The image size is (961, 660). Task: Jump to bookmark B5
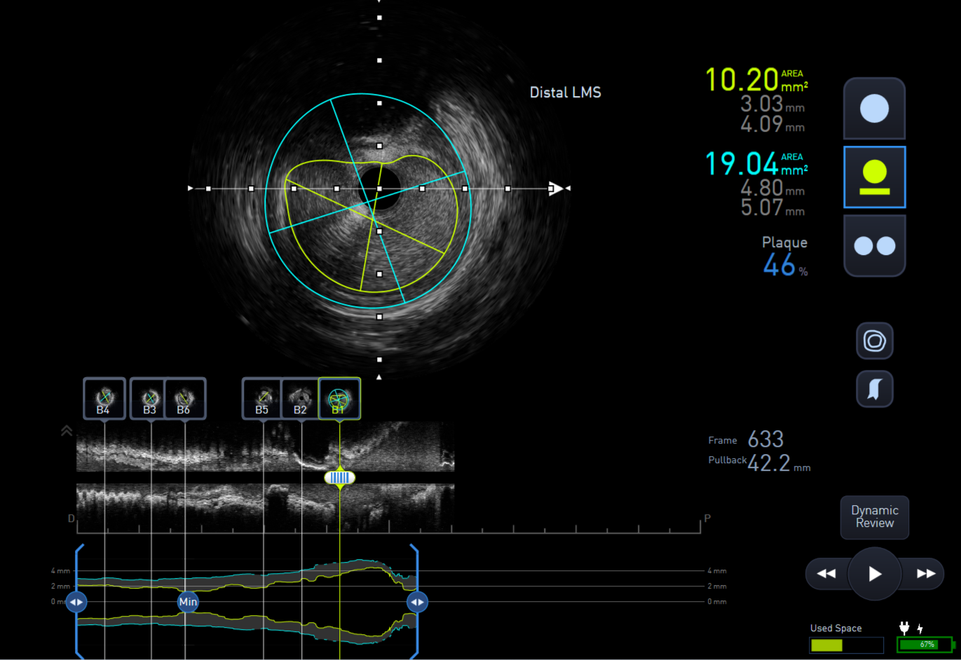(x=262, y=399)
